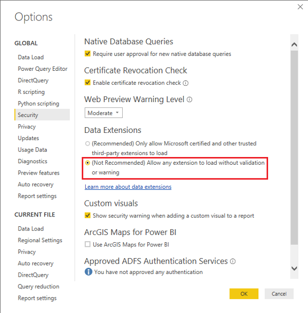Switch to Preview features settings

38,173
